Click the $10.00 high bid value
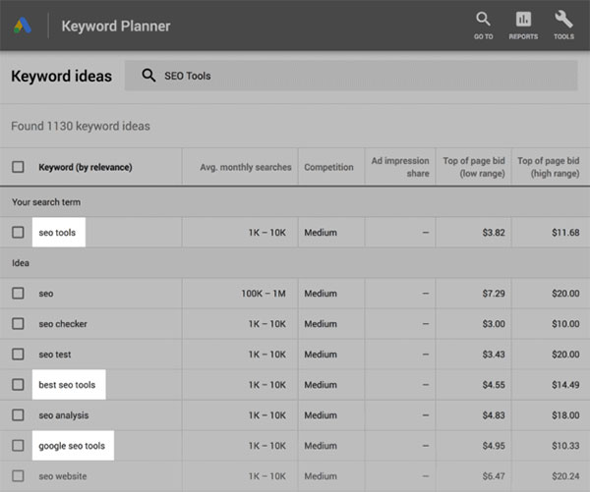590x492 pixels. (565, 324)
